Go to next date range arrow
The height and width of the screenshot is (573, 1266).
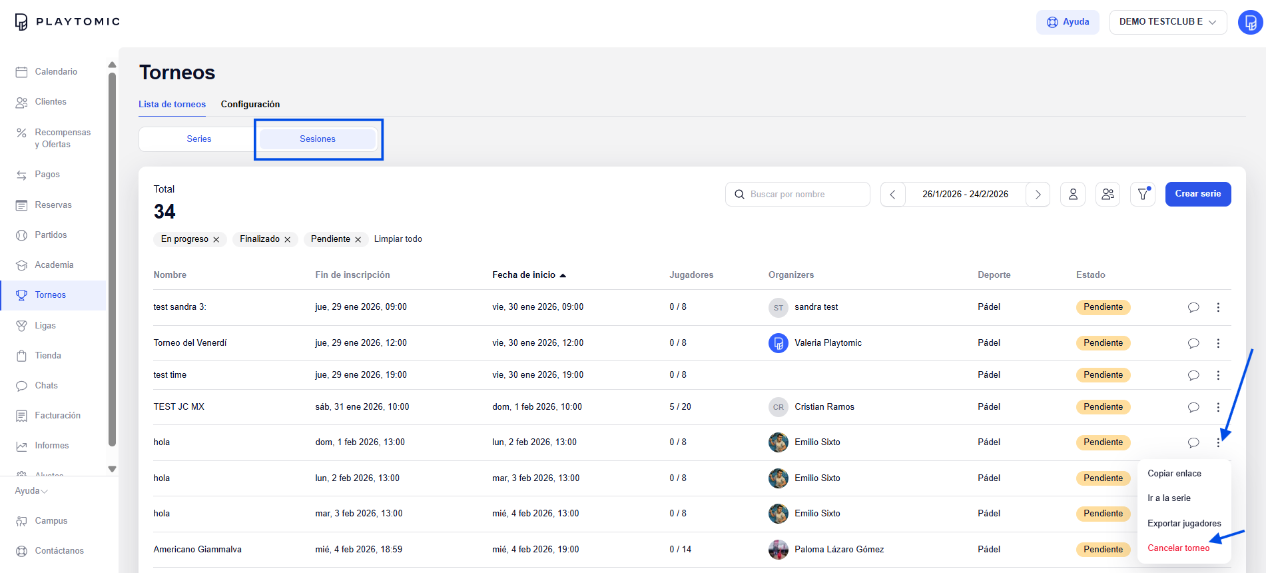coord(1038,195)
